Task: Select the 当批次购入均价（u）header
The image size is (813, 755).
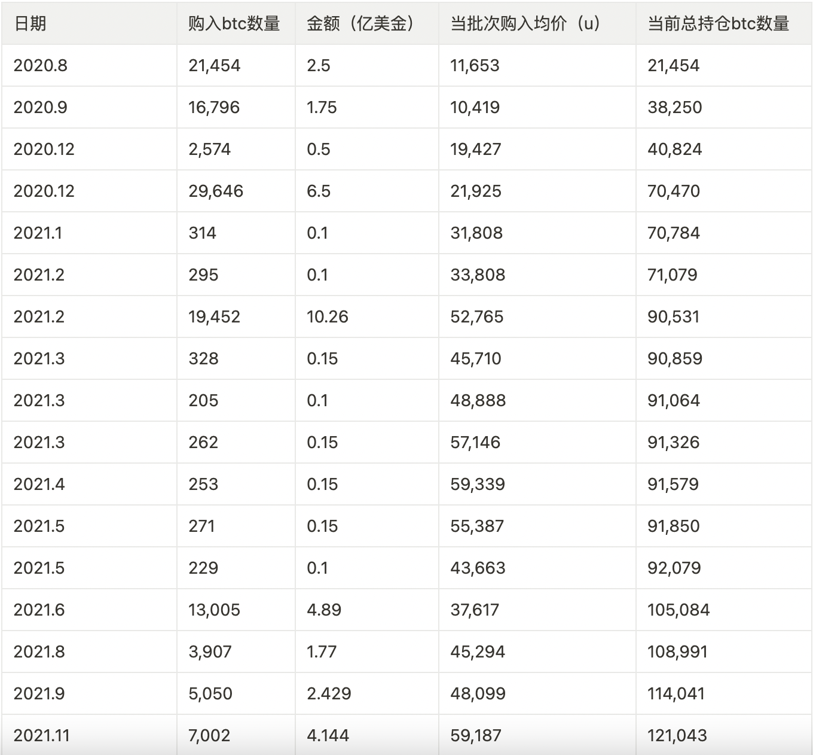Action: tap(525, 23)
